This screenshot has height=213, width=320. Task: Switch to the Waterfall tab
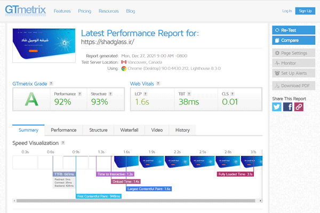point(129,130)
